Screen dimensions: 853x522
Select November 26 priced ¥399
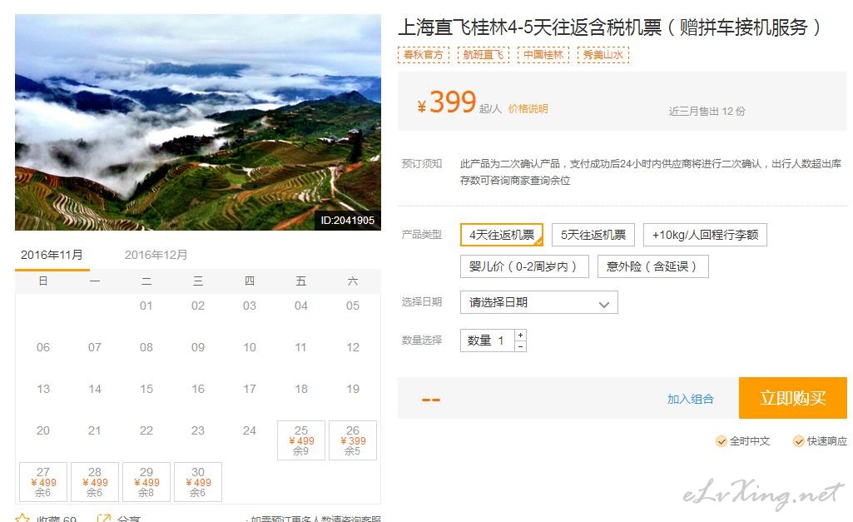click(x=353, y=440)
